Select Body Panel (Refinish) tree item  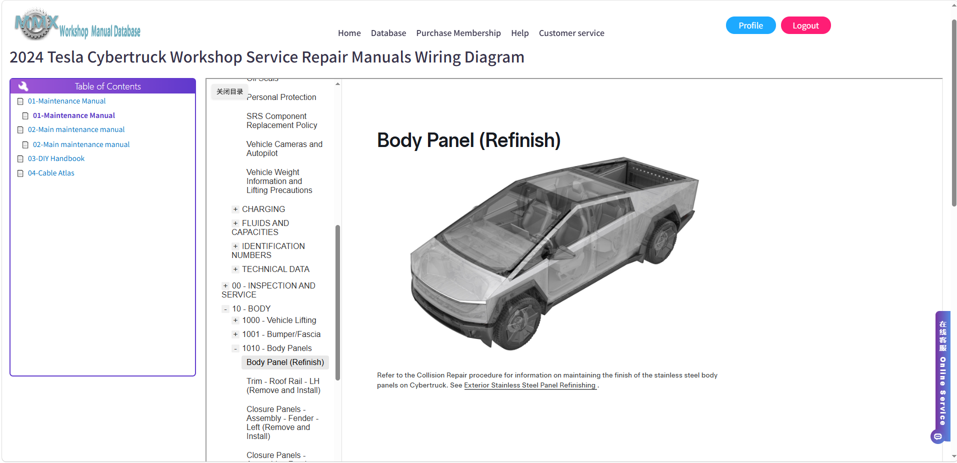pos(285,362)
